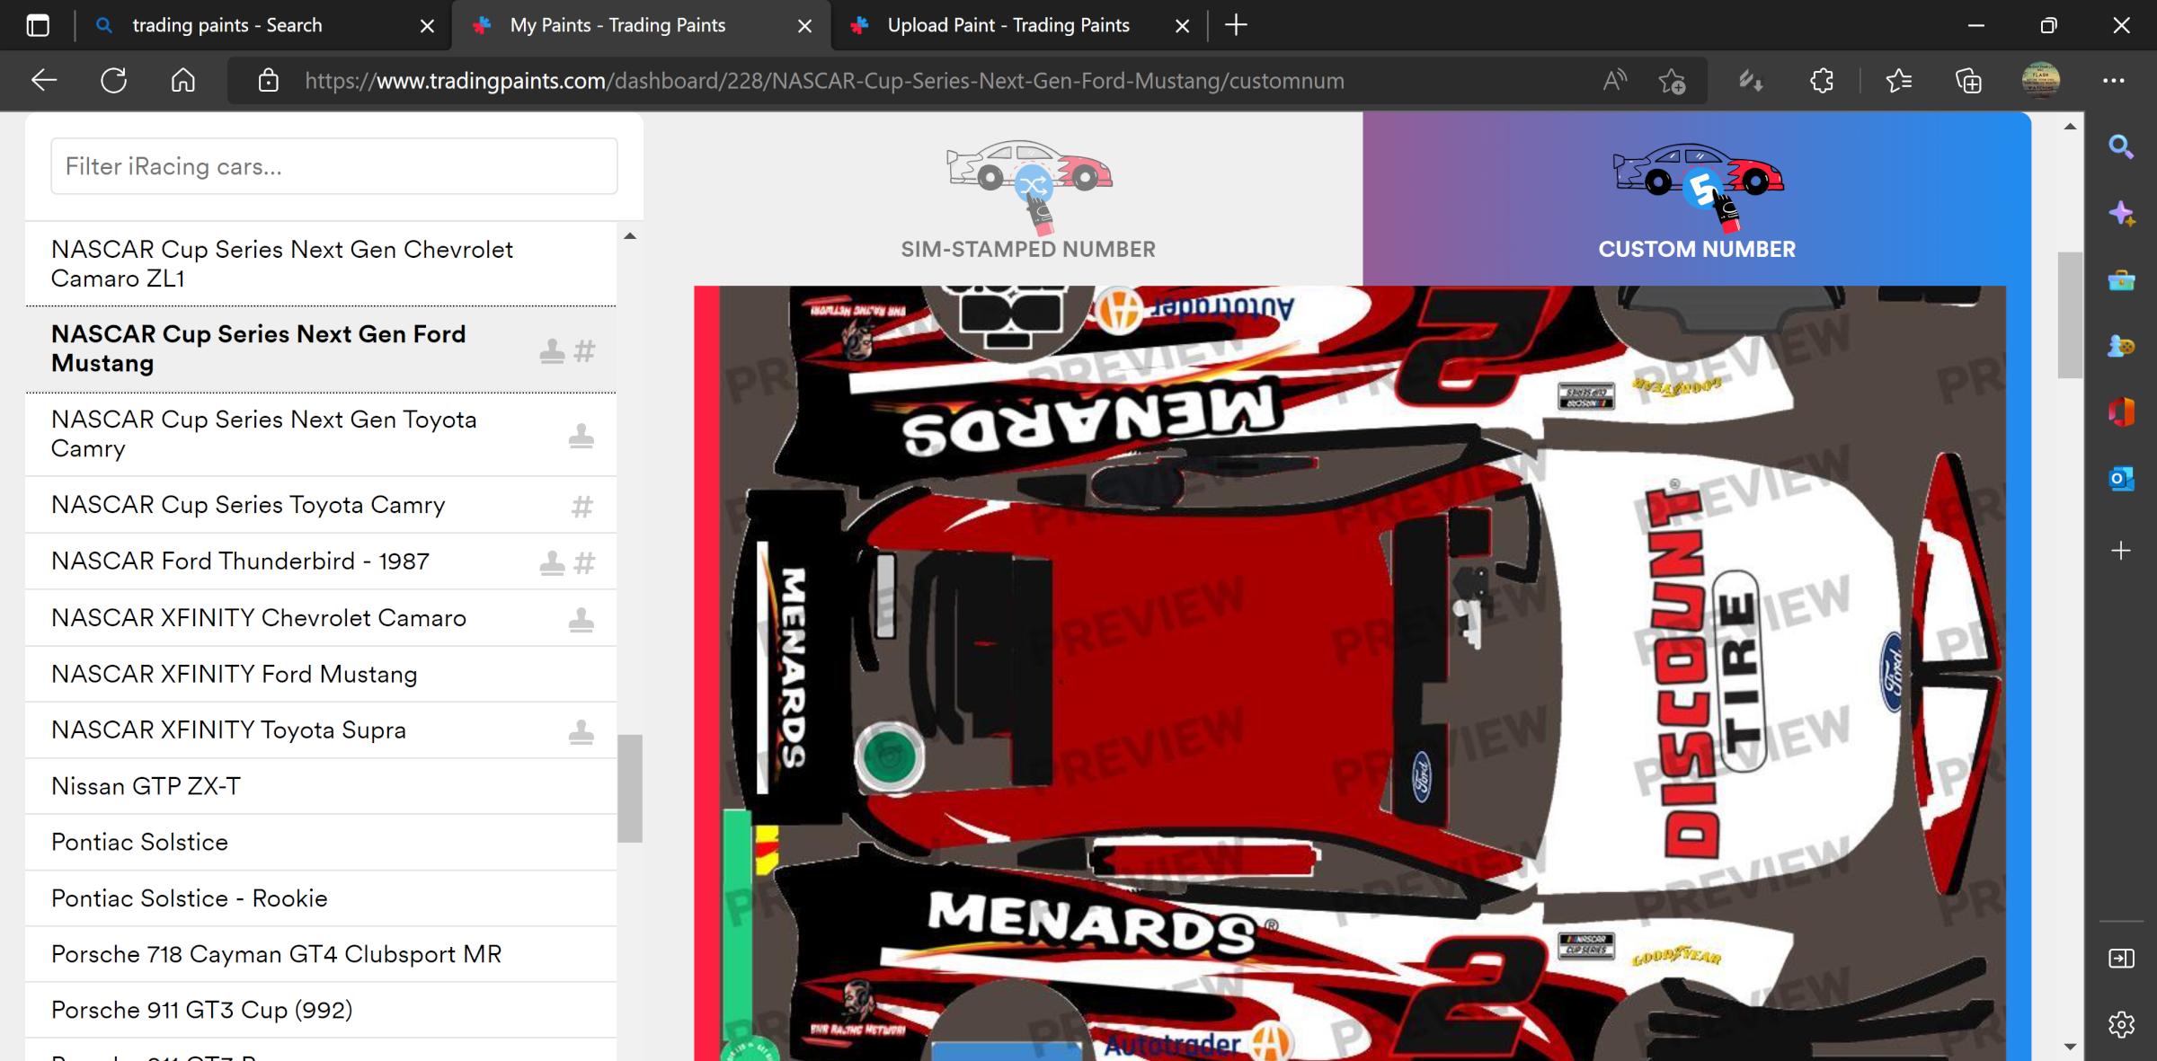Switch to the Sim-Stamped Number mode
The height and width of the screenshot is (1061, 2157).
(1028, 199)
